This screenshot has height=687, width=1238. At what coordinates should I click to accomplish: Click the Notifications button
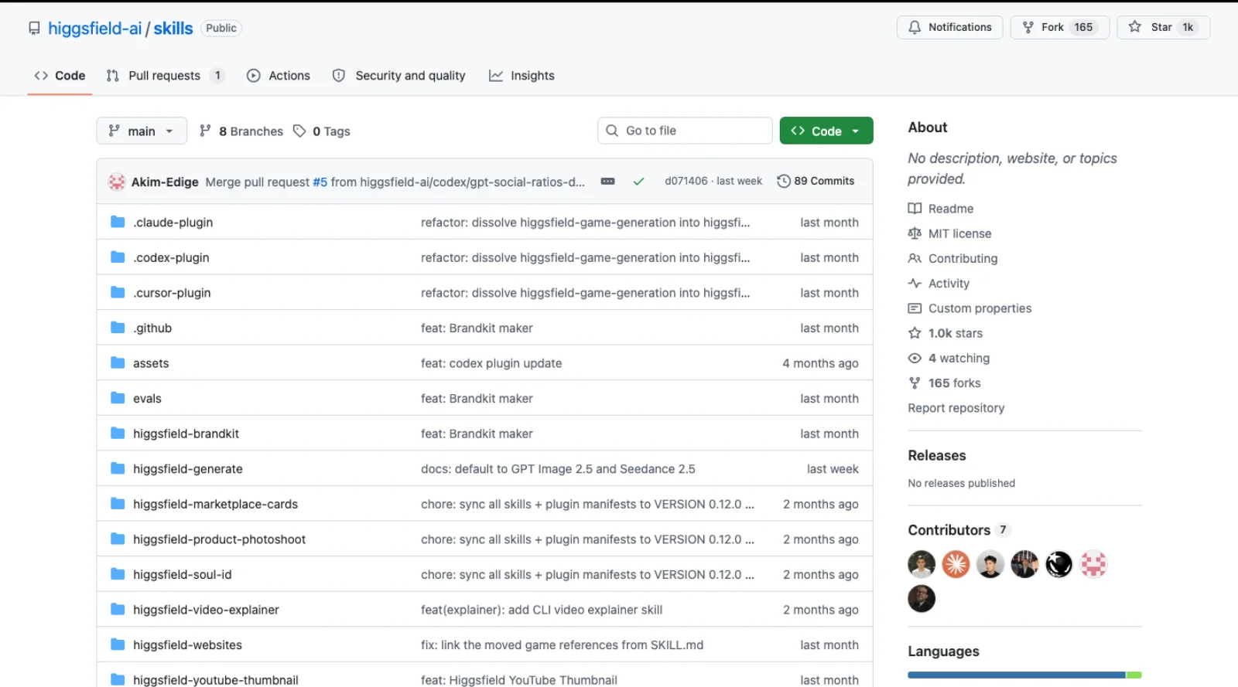[950, 27]
